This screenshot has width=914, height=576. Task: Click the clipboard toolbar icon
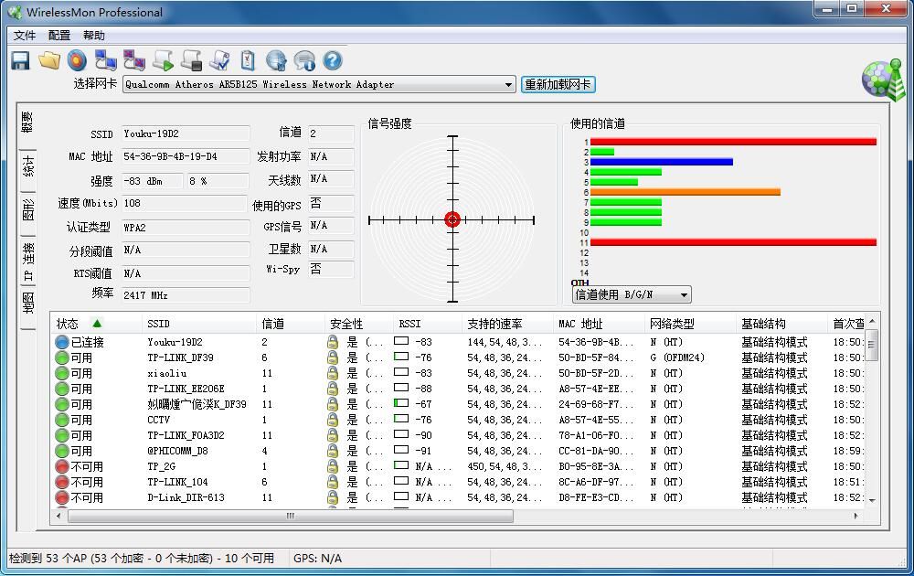pos(248,60)
